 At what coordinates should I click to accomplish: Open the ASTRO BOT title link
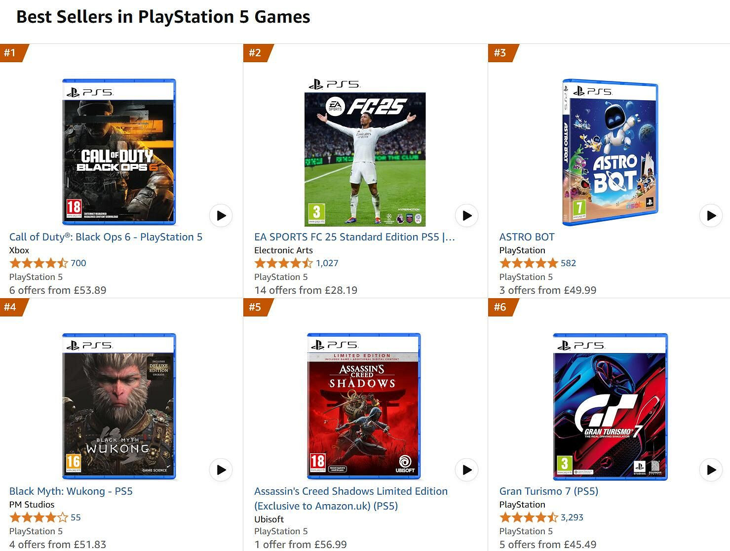coord(527,237)
